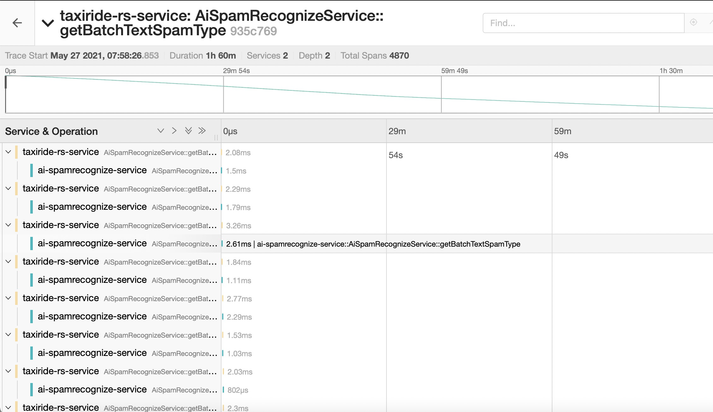Click the 2.08ms taxiride-rs-service span bar
The width and height of the screenshot is (713, 412).
(222, 152)
